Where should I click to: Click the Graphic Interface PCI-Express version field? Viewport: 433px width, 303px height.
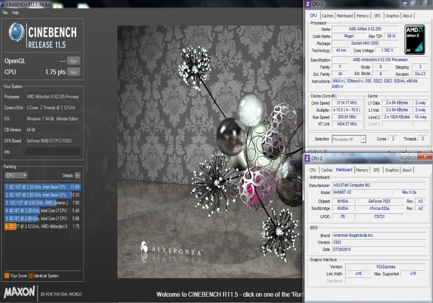tap(385, 267)
